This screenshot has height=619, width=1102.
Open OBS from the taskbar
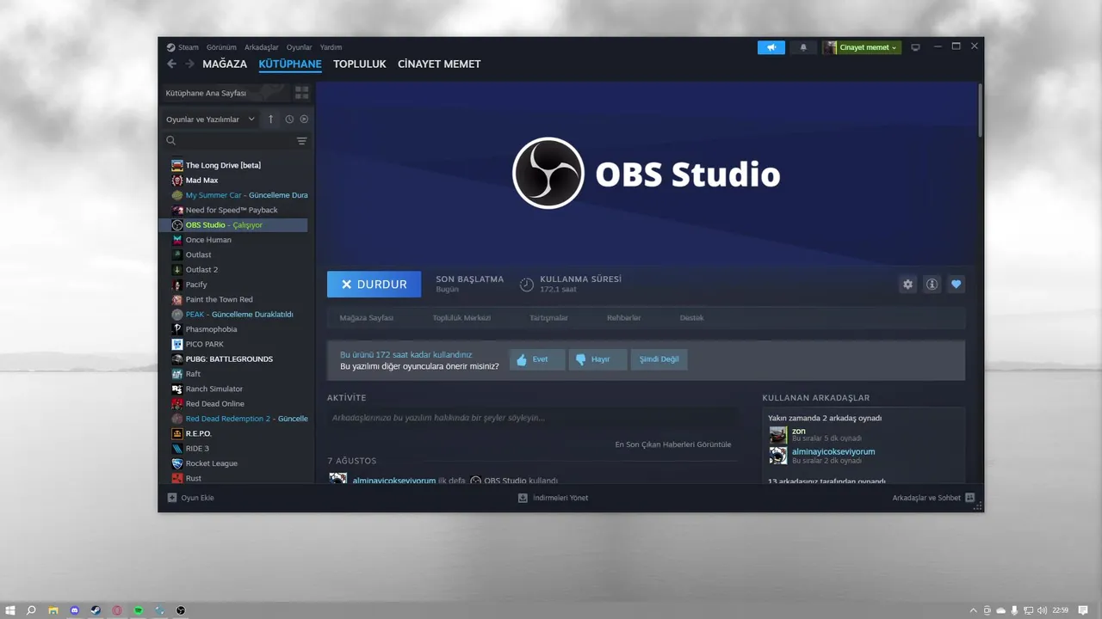point(181,610)
